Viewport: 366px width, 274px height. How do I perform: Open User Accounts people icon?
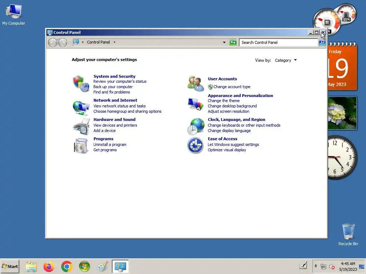click(x=196, y=83)
